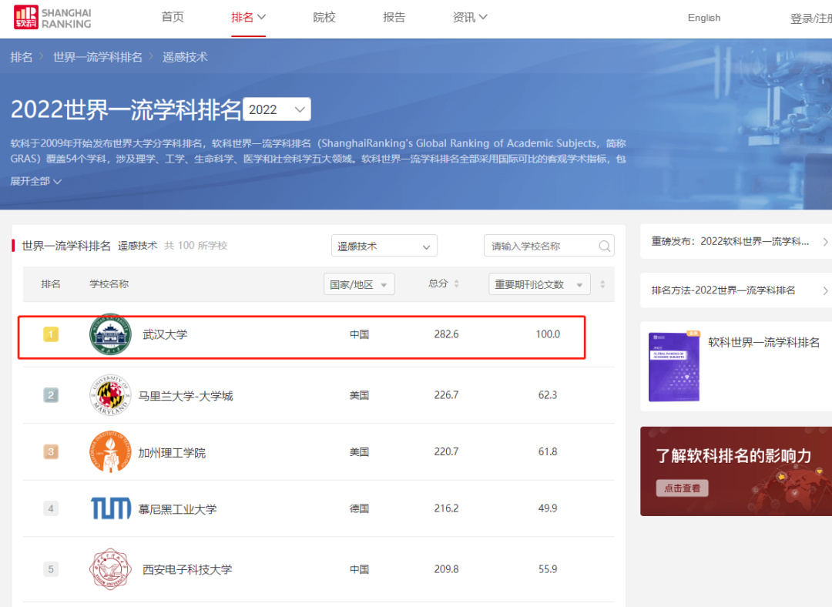The width and height of the screenshot is (832, 607).
Task: Click the TUM blue logo
Action: pyautogui.click(x=110, y=508)
